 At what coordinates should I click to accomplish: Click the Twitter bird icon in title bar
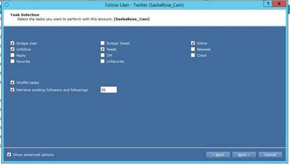pyautogui.click(x=7, y=5)
